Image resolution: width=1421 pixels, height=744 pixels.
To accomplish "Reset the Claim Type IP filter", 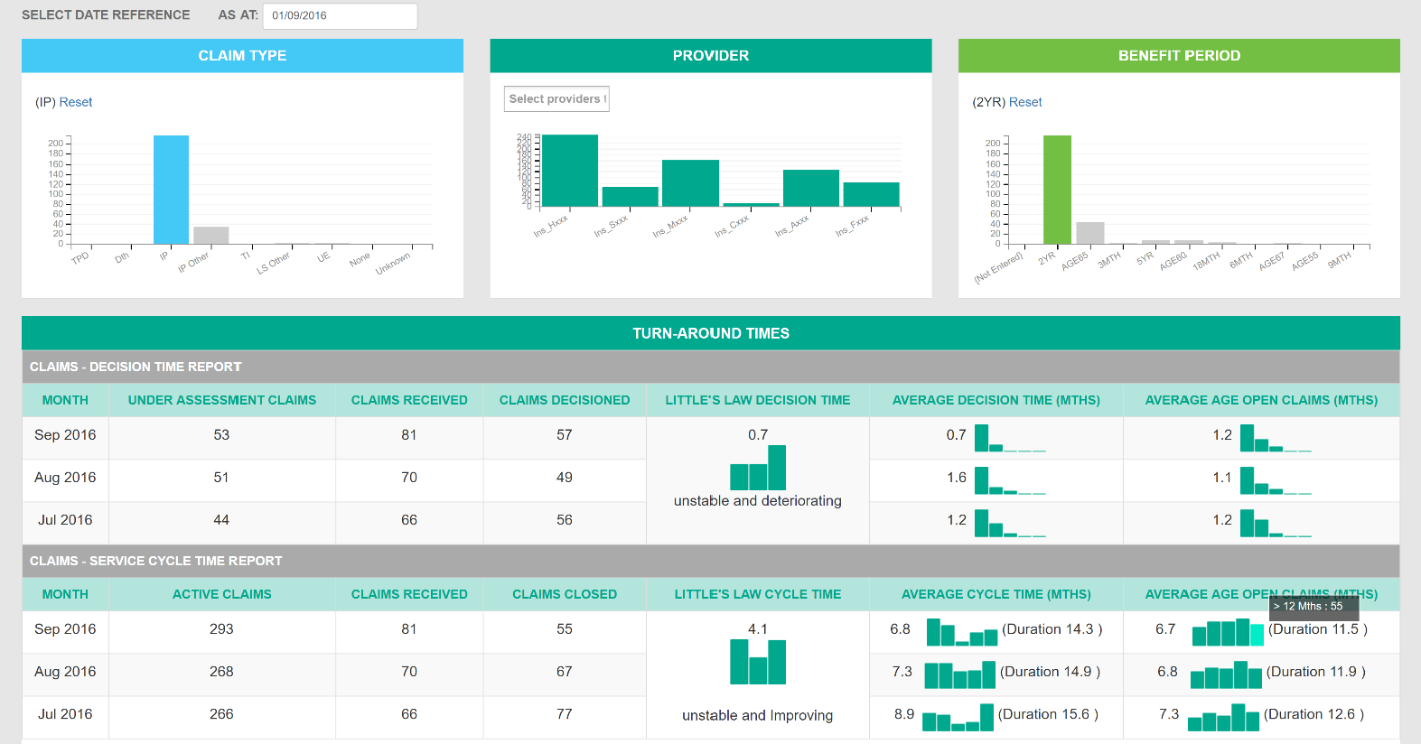I will [x=76, y=102].
